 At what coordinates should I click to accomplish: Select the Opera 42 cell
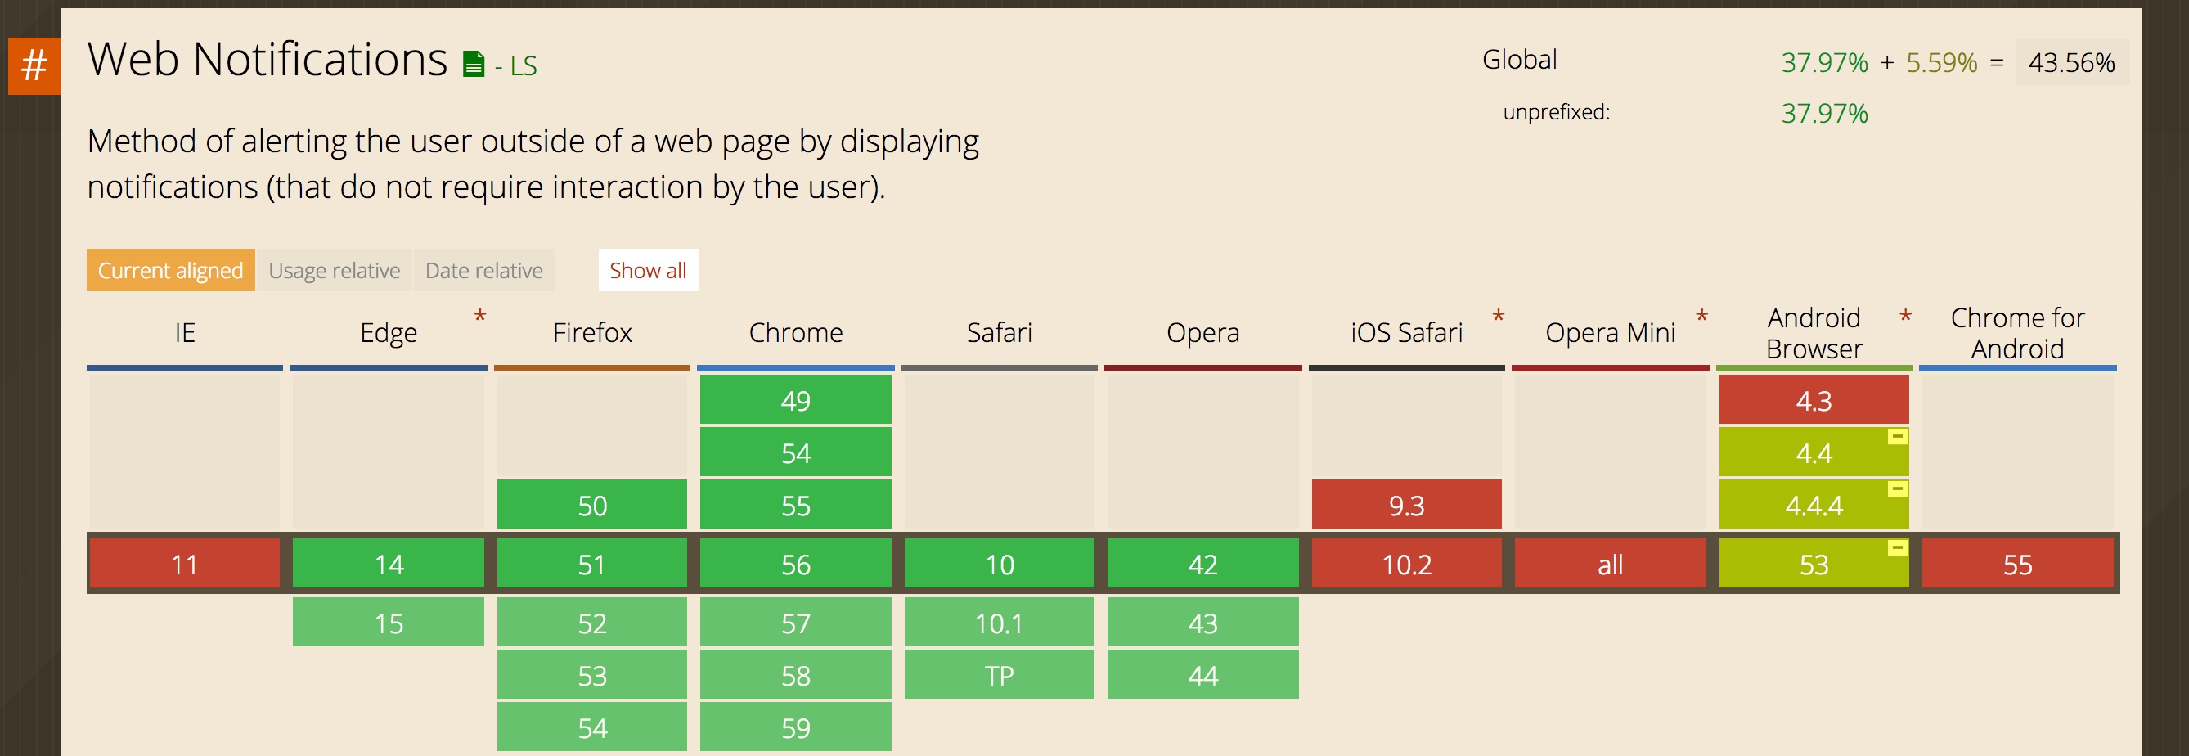[1203, 564]
